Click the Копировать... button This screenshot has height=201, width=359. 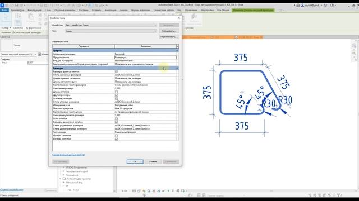point(169,31)
